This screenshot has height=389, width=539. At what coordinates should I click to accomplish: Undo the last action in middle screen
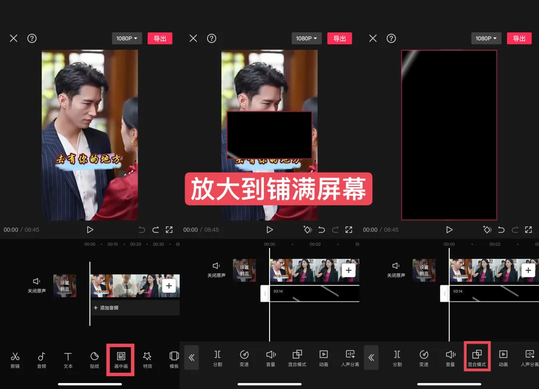pyautogui.click(x=321, y=229)
